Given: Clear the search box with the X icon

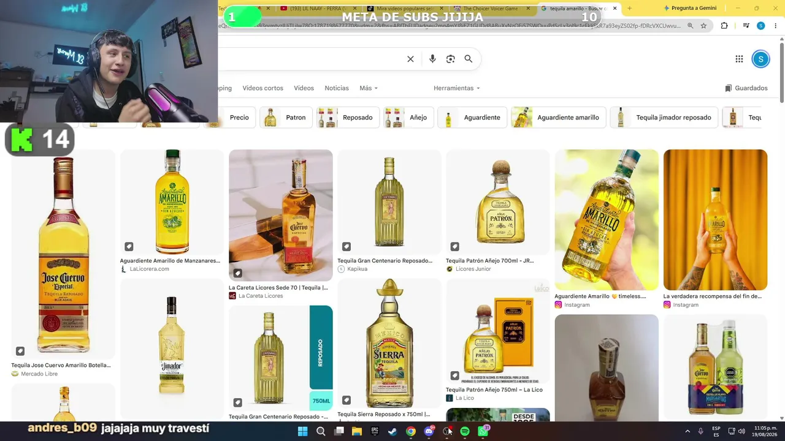Looking at the screenshot, I should pos(410,59).
